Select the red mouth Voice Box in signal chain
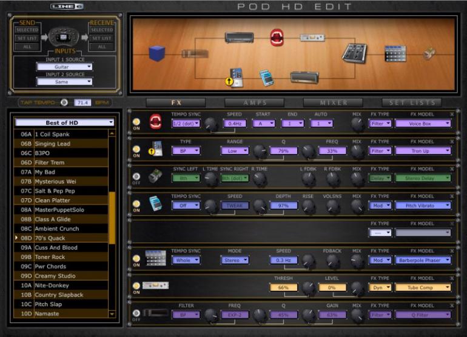The height and width of the screenshot is (337, 467). pos(277,38)
